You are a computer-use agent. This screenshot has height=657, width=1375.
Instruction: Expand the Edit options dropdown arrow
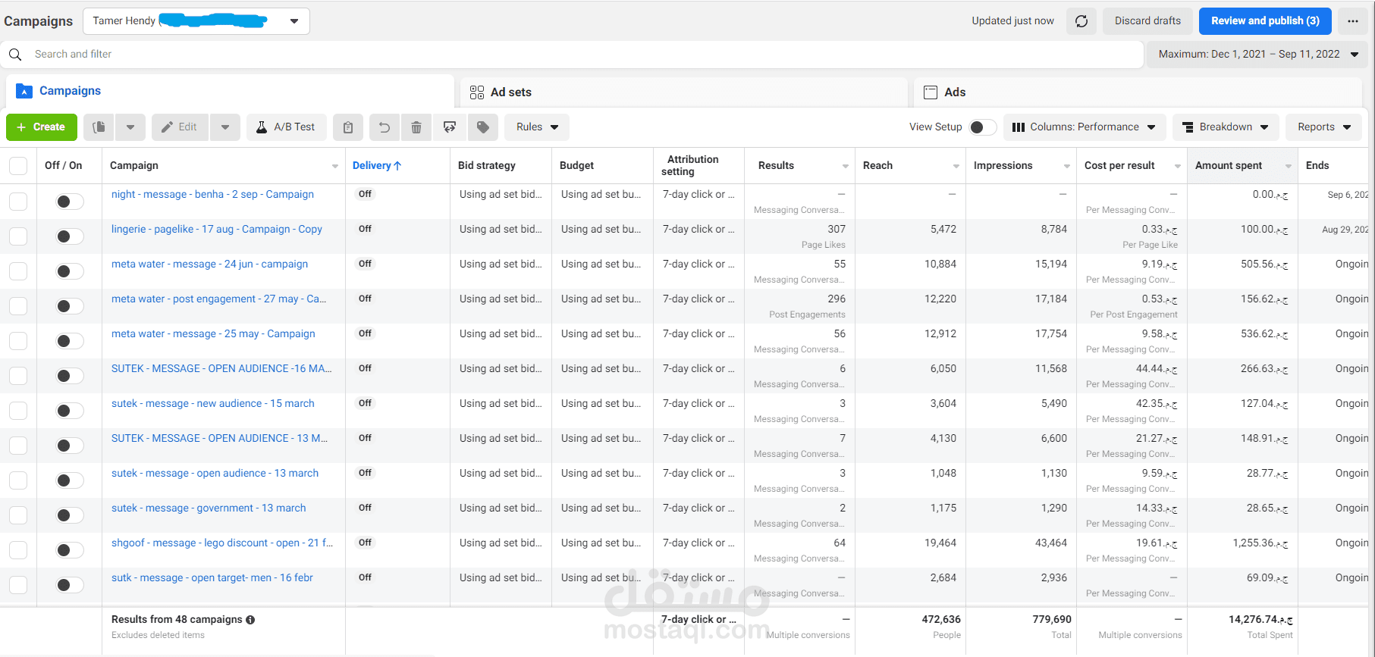pyautogui.click(x=225, y=127)
